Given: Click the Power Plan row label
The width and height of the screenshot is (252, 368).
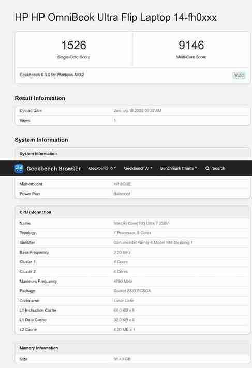Looking at the screenshot, I should click(30, 194).
